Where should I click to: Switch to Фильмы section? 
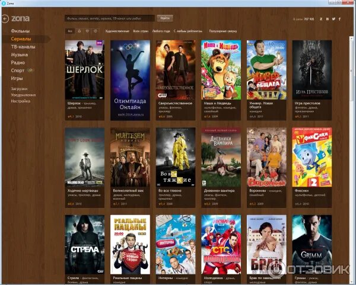point(20,31)
